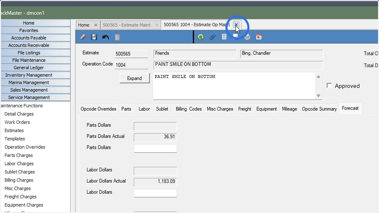379x213 pixels.
Task: Open File Listings in sidebar
Action: point(35,53)
